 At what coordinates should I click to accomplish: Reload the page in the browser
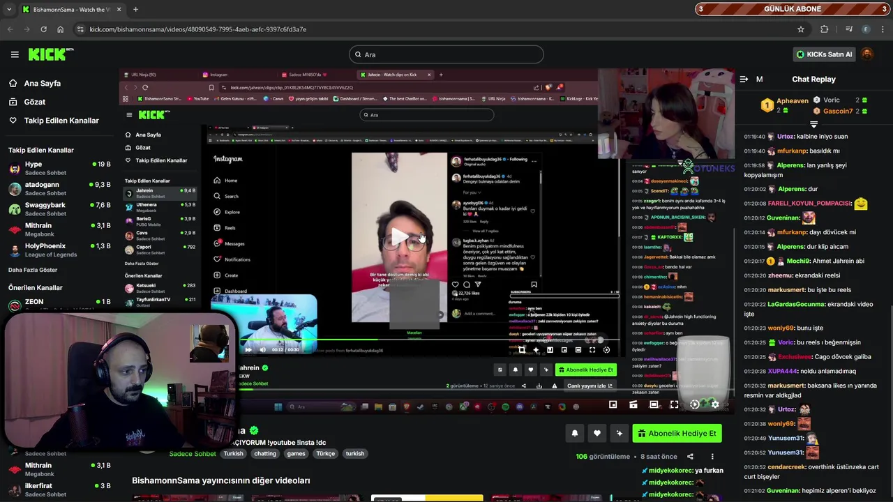click(x=43, y=29)
